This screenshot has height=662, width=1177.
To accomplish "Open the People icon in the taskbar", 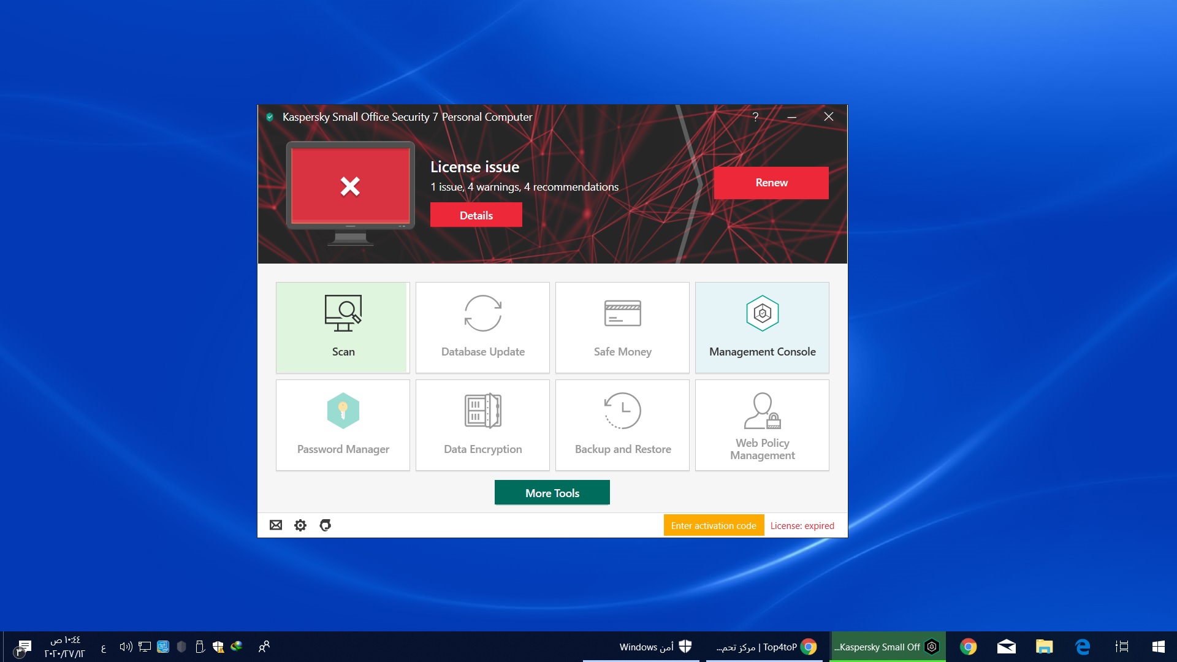I will click(x=264, y=647).
